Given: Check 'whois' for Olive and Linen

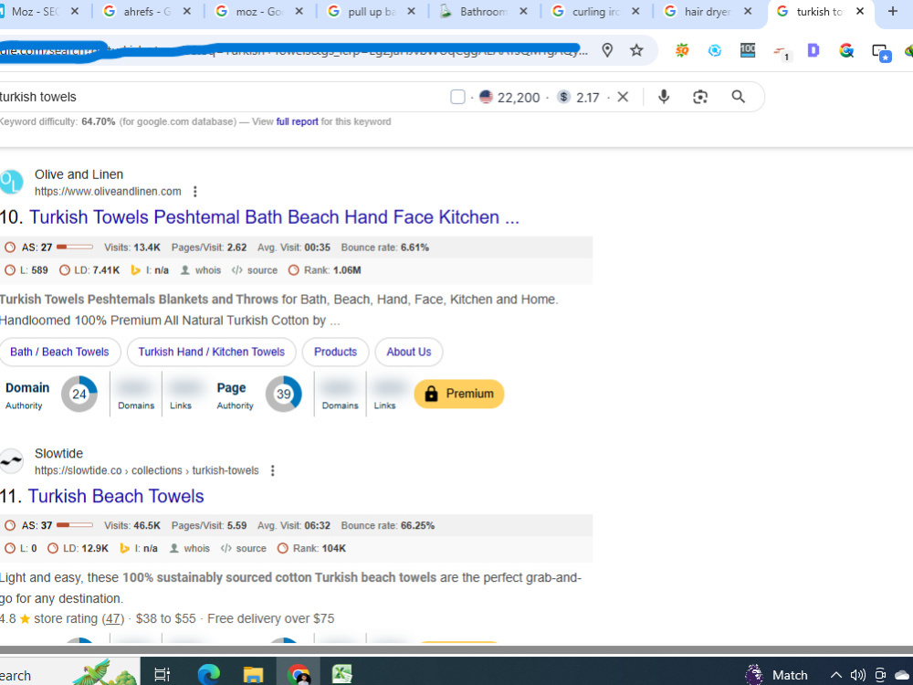Looking at the screenshot, I should [201, 270].
